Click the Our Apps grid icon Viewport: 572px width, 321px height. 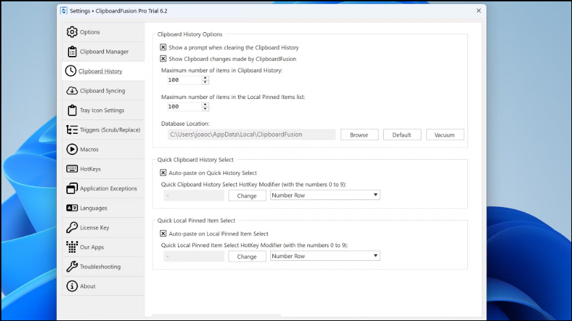(x=72, y=247)
